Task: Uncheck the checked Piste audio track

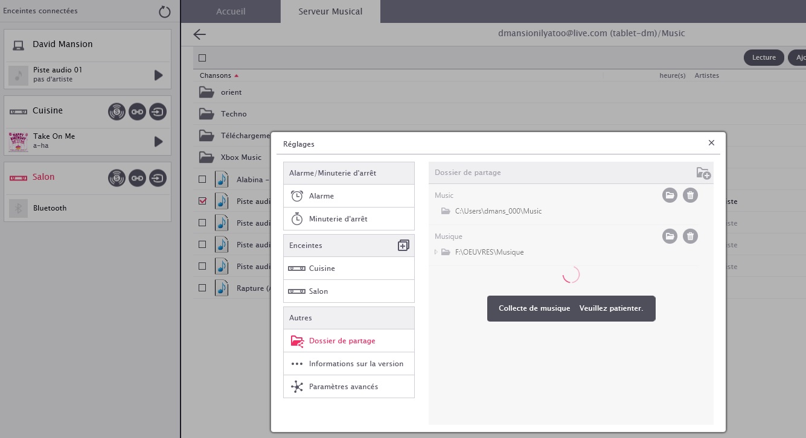Action: 202,201
